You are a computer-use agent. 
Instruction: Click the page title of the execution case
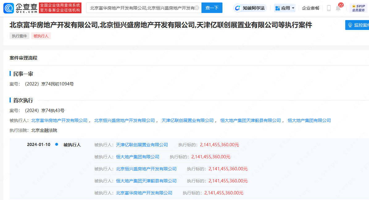coord(161,25)
